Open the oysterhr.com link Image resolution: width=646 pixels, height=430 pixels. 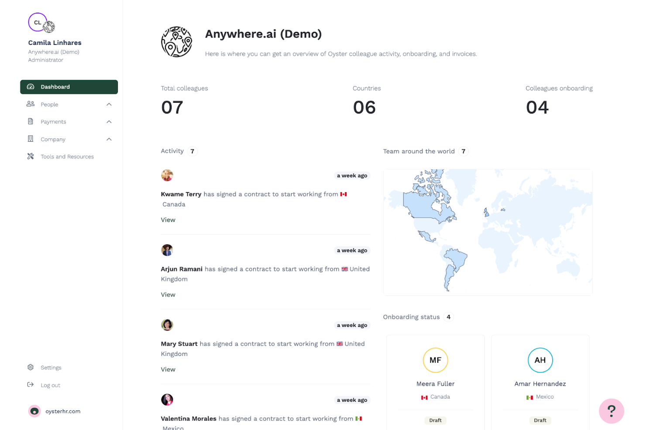pos(62,411)
